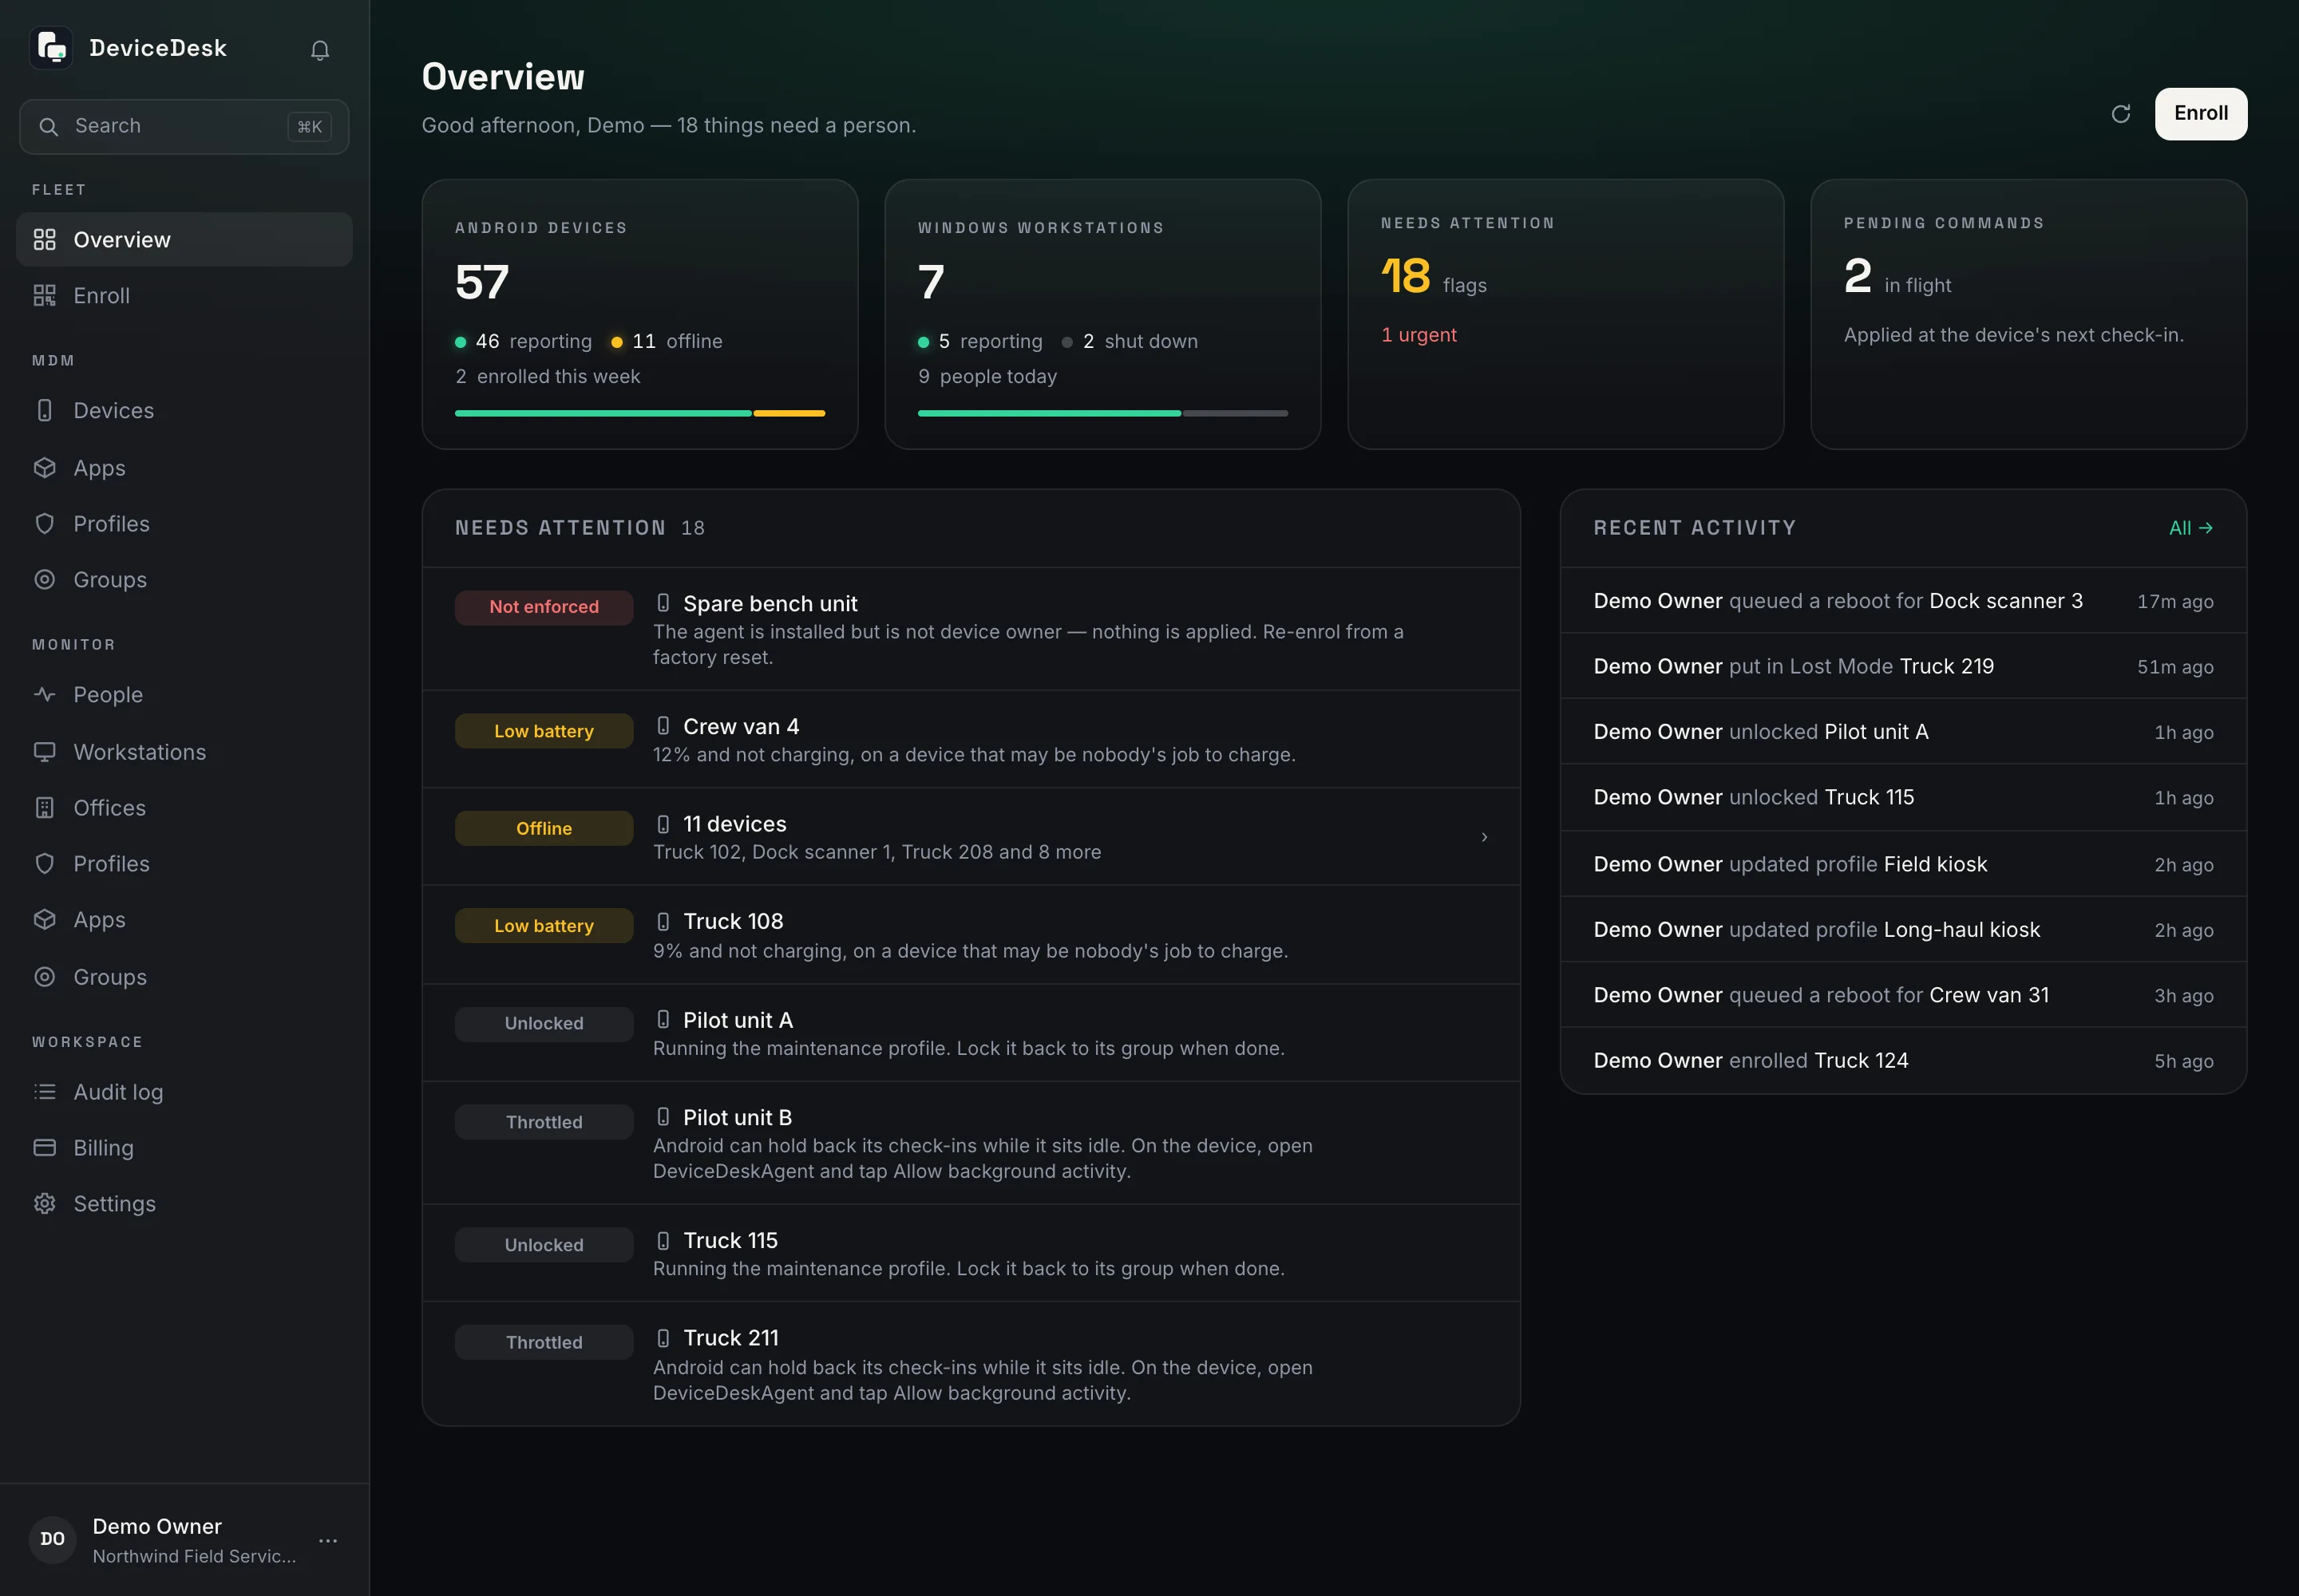Screen dimensions: 2299x1596
Task: Click the Enroll QR code icon
Action: point(44,295)
